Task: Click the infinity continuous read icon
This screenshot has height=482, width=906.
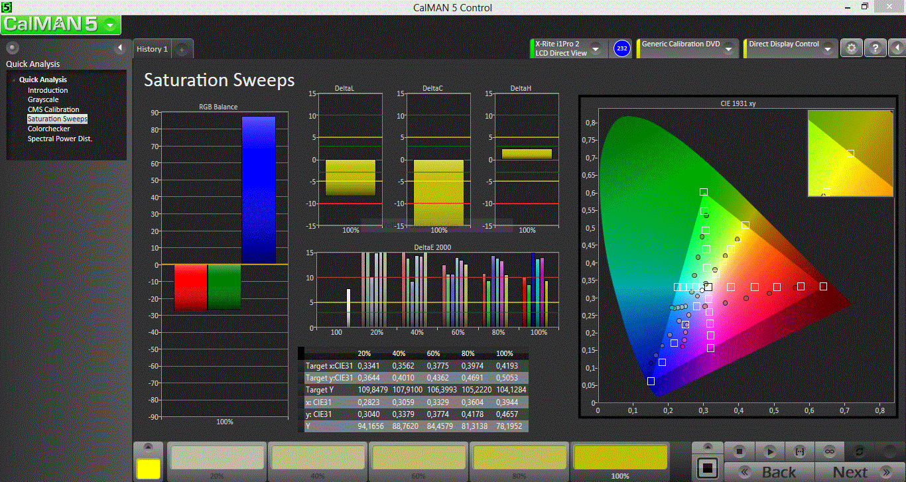Action: coord(829,451)
